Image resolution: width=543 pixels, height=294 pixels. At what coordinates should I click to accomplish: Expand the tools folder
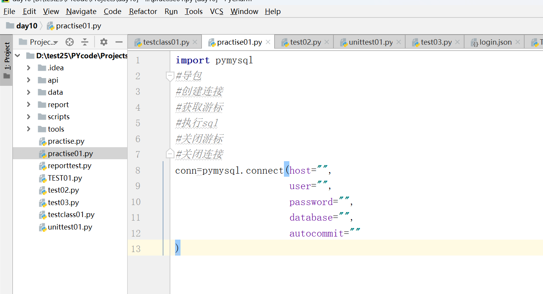point(28,129)
